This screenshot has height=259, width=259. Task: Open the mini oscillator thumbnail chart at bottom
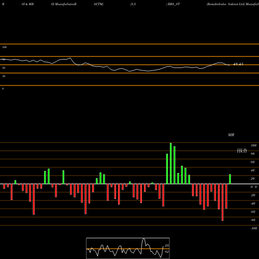(x=128, y=248)
